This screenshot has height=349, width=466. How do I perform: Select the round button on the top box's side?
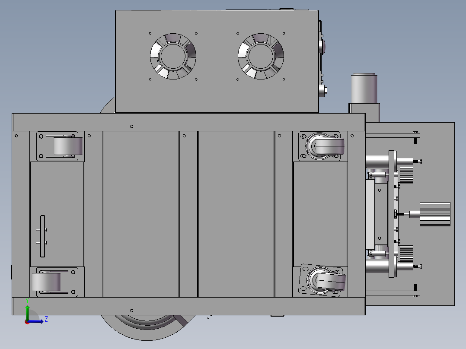[x=322, y=46]
